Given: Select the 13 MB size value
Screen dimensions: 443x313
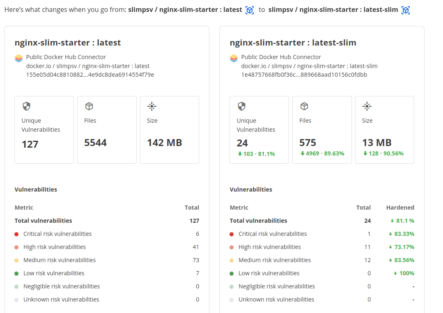Looking at the screenshot, I should click(x=376, y=143).
